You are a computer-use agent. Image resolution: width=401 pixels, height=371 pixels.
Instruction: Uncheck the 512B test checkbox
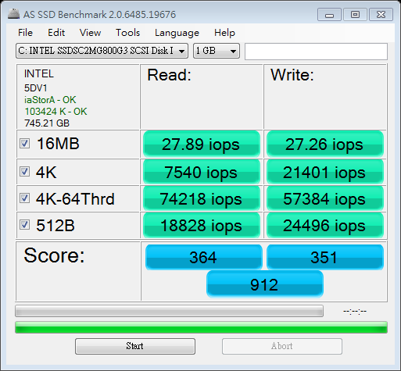pos(25,225)
